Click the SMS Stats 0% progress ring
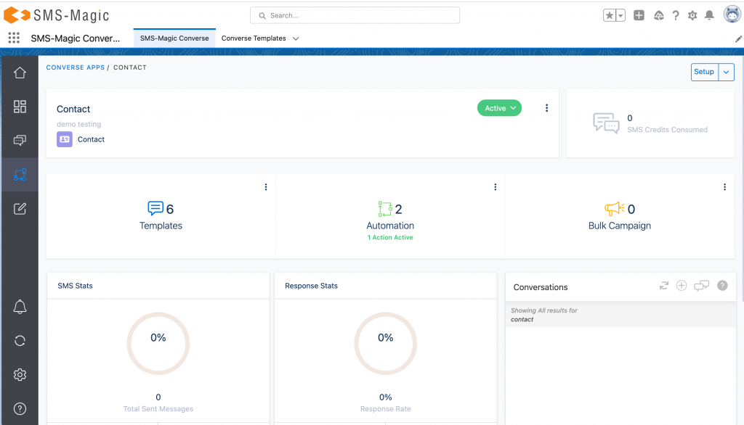744x425 pixels. [158, 344]
